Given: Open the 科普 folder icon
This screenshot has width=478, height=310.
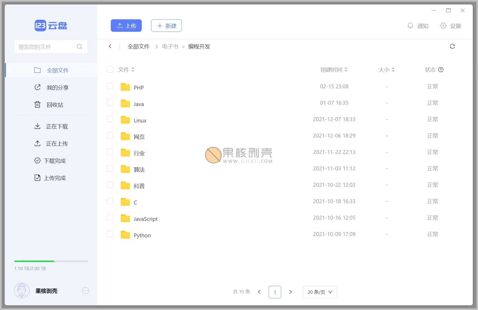Looking at the screenshot, I should click(125, 186).
